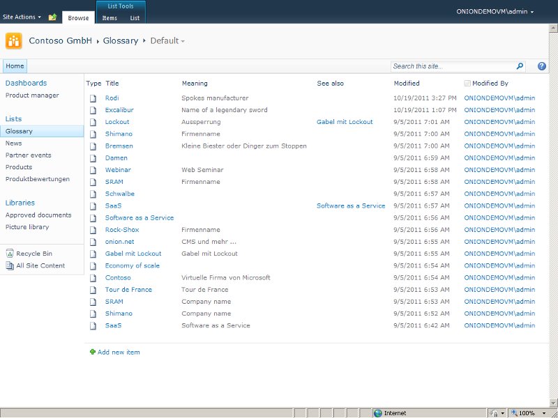The image size is (558, 418).
Task: Click the Navigate Up folder icon
Action: [52, 17]
